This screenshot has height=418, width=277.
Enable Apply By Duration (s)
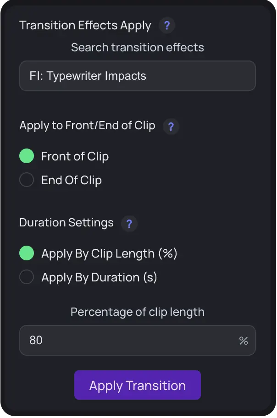point(27,277)
